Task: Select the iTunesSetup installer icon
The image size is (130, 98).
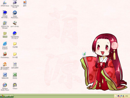Action: point(5,55)
